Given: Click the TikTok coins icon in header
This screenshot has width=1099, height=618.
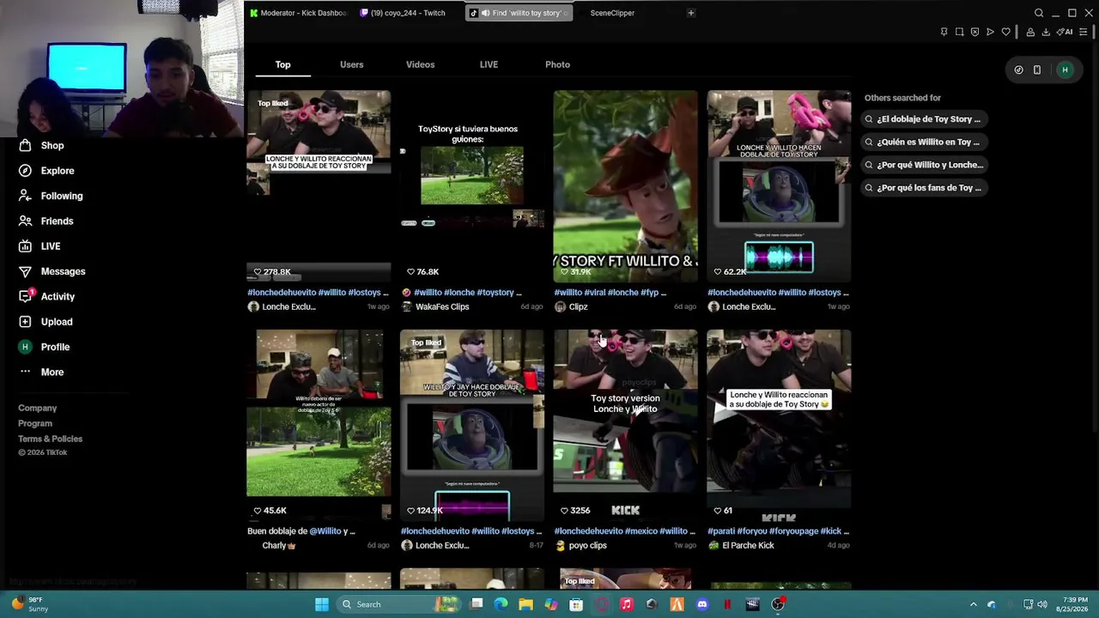Looking at the screenshot, I should [x=1018, y=70].
